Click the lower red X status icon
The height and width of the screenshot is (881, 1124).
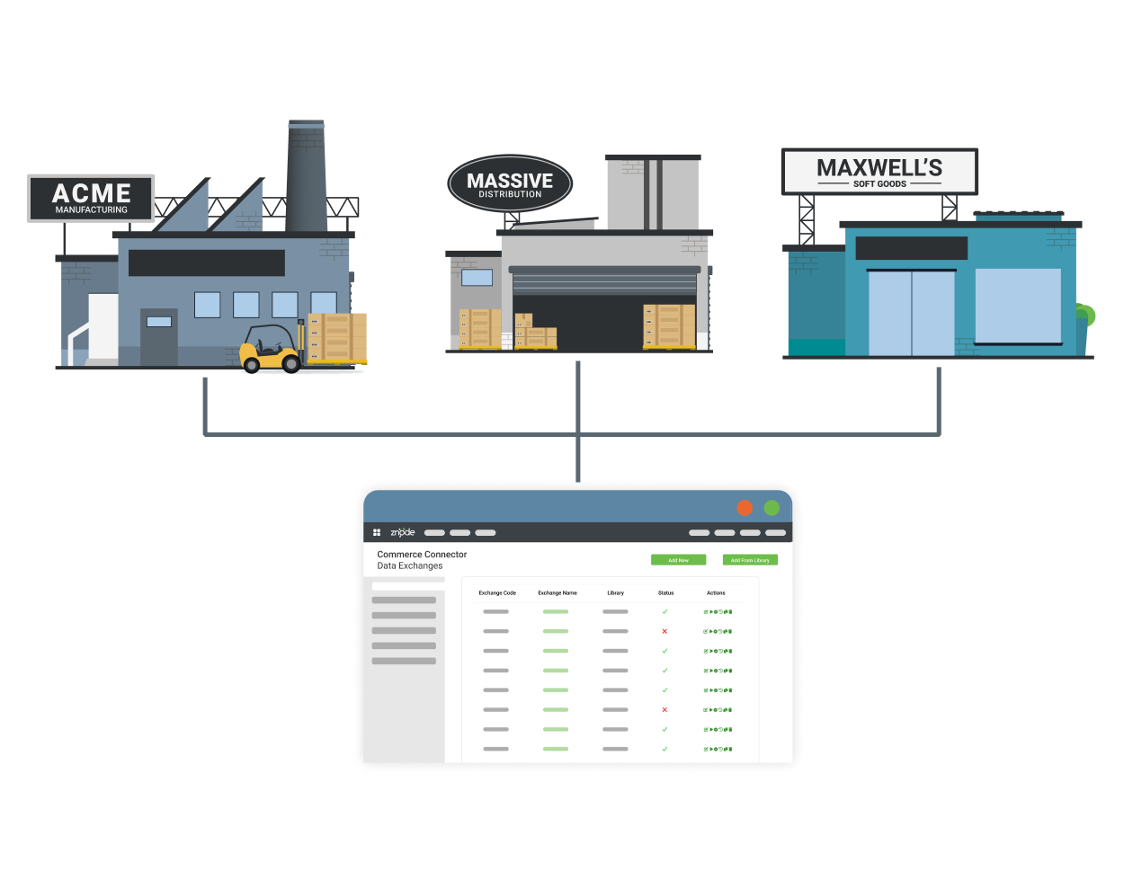(665, 710)
